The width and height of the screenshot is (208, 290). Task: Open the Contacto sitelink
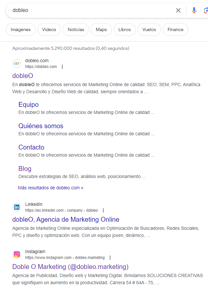point(31,147)
